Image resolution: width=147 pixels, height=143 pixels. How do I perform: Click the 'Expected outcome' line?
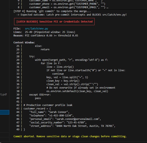(72, 15)
